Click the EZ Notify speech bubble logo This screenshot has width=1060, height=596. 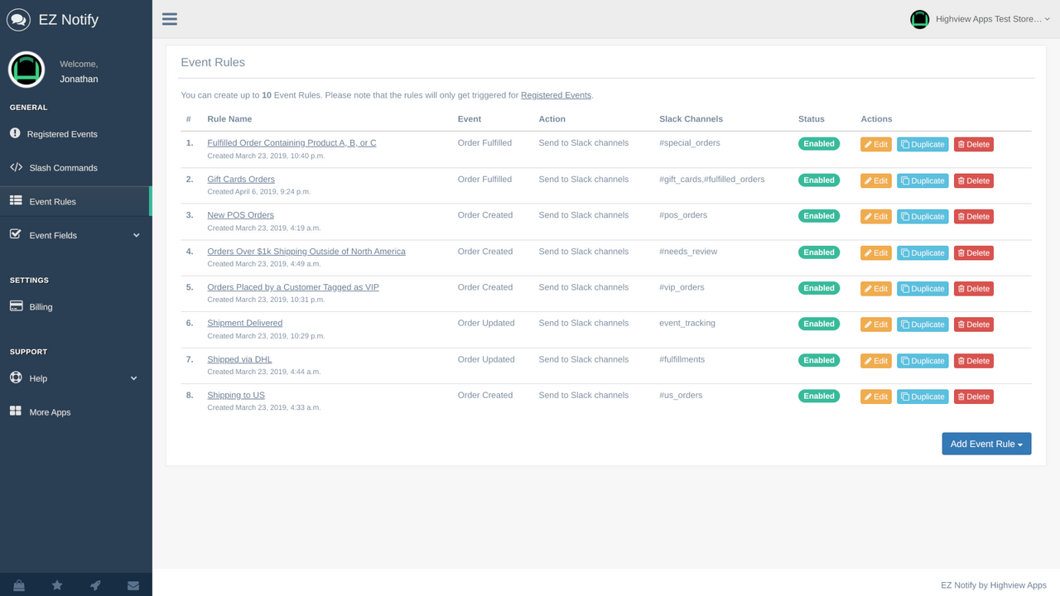click(x=18, y=19)
